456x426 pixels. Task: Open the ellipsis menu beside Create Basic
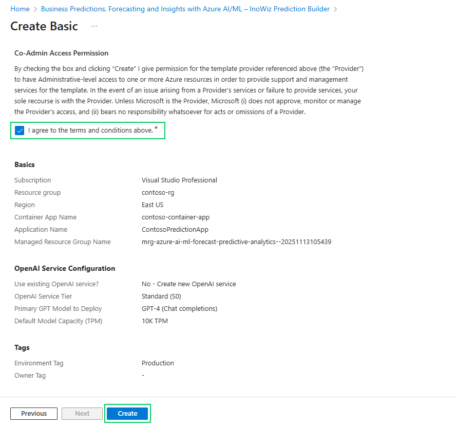[x=94, y=26]
